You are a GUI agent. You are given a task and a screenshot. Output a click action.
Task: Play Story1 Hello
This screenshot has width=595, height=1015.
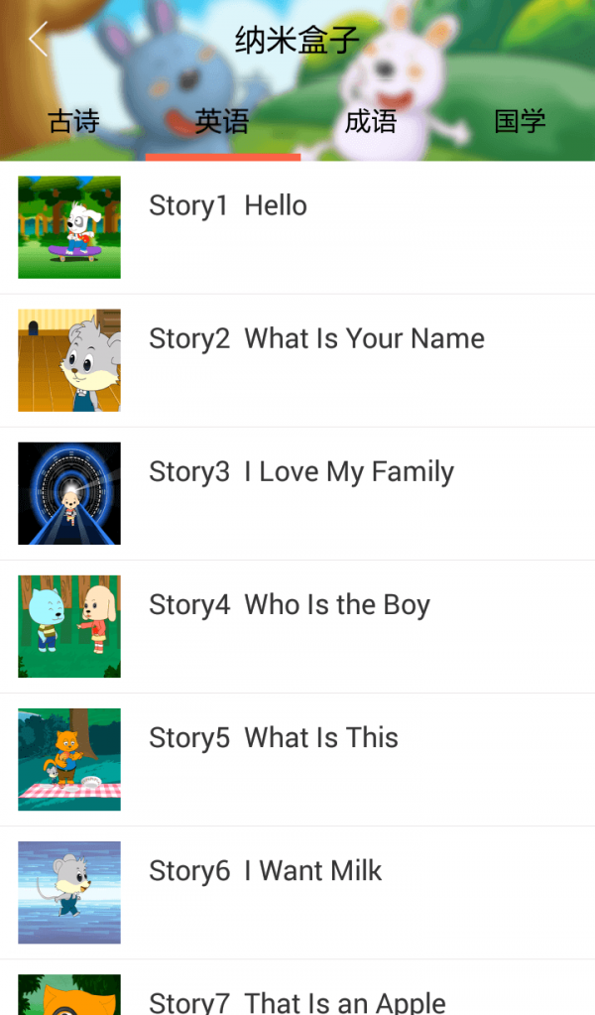[x=228, y=205]
